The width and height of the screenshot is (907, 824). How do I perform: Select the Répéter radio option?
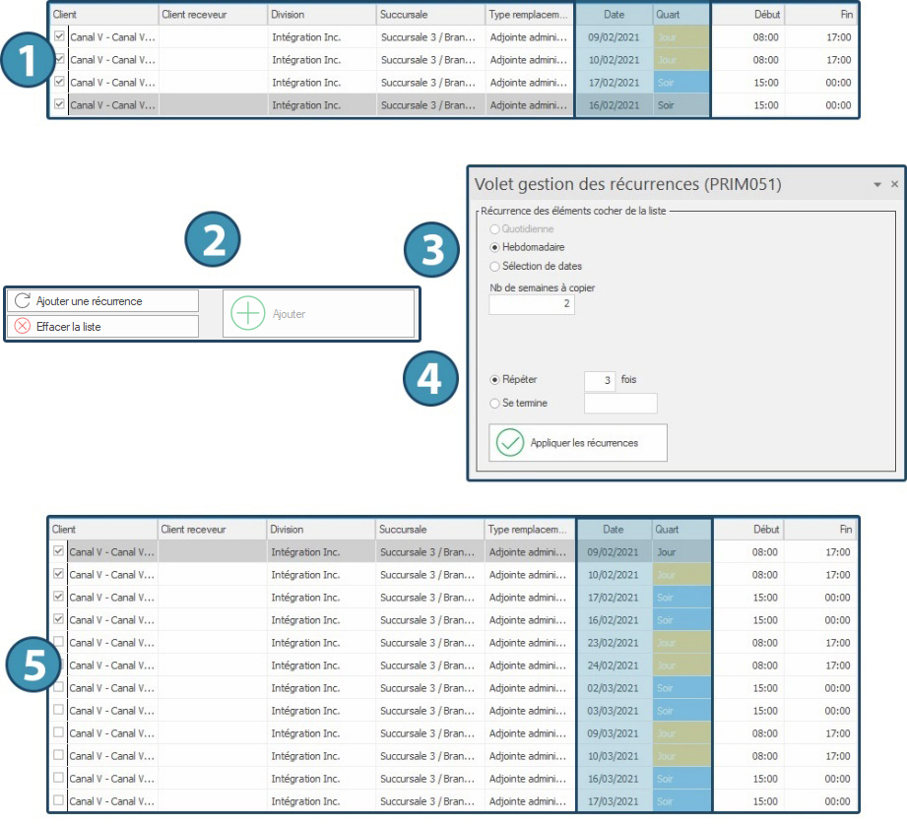[x=495, y=379]
